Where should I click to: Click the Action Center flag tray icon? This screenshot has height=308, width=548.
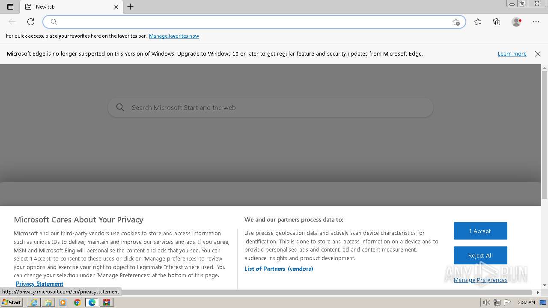click(507, 302)
